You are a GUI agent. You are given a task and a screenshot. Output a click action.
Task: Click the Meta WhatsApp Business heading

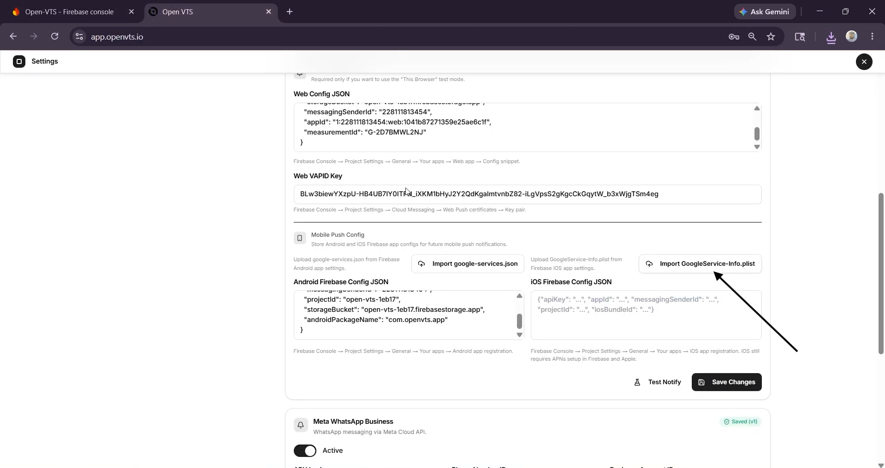(x=353, y=421)
